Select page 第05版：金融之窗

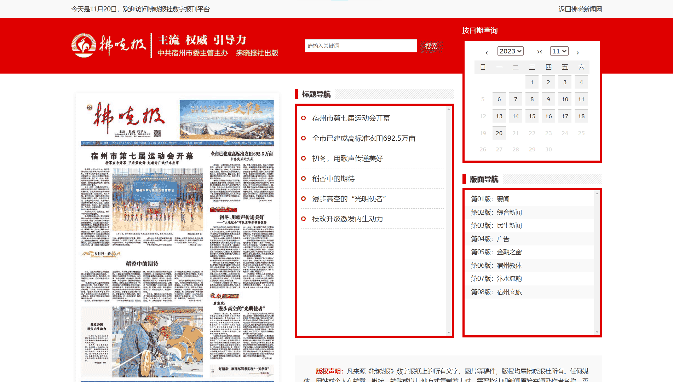click(x=496, y=252)
